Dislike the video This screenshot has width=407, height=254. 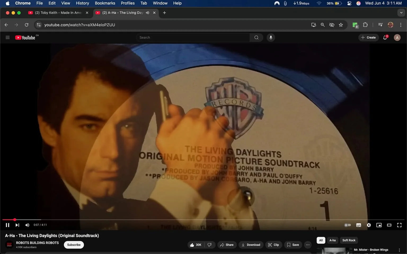click(x=210, y=245)
